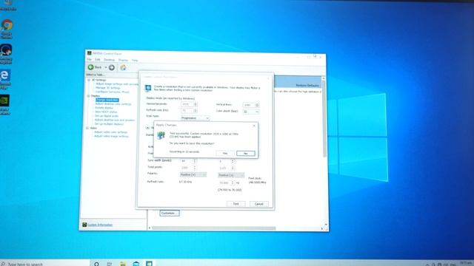
Task: Open File Explorer from the taskbar
Action: pos(123,264)
